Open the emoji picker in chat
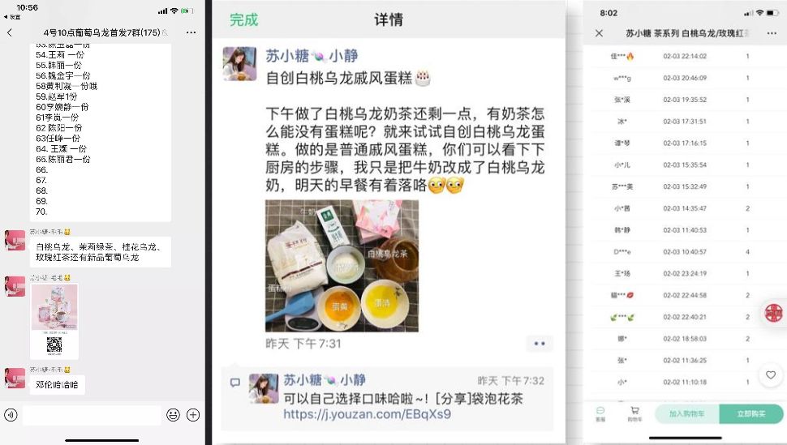The width and height of the screenshot is (787, 445). click(x=173, y=415)
